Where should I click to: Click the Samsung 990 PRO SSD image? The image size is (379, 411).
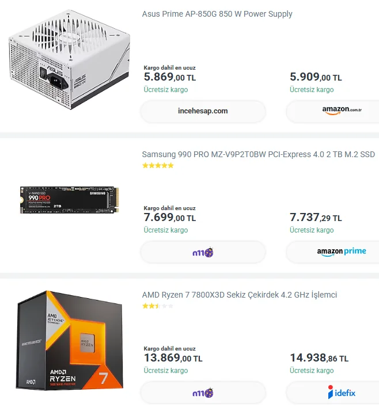(69, 201)
